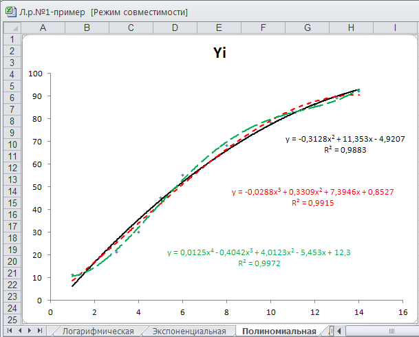
Task: Select green fourth-degree trendline equation label
Action: point(259,252)
